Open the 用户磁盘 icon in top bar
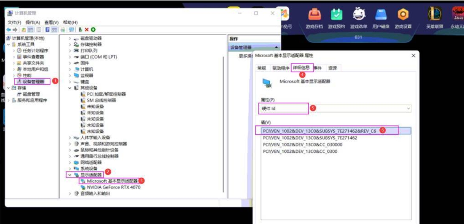464x224 pixels. [381, 15]
